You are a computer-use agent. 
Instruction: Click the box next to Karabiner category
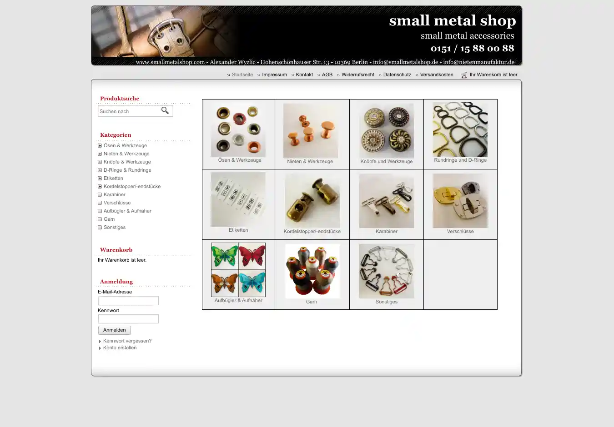point(100,195)
